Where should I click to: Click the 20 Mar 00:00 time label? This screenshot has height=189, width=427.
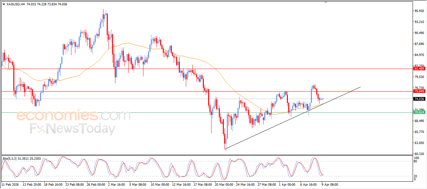pyautogui.click(x=224, y=184)
